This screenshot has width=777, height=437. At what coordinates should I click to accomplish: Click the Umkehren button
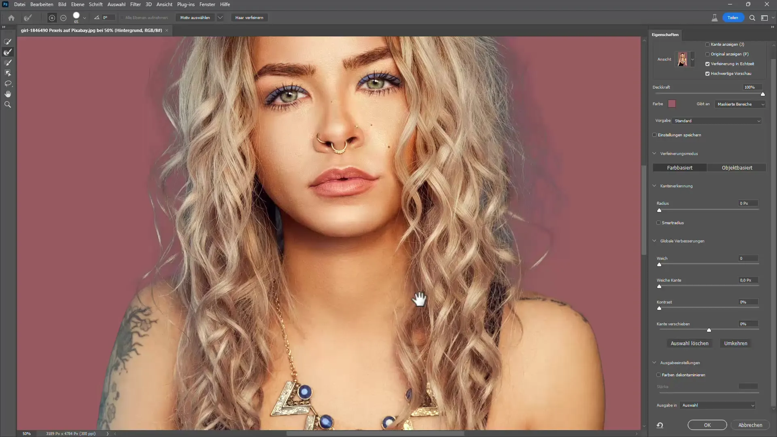(736, 344)
